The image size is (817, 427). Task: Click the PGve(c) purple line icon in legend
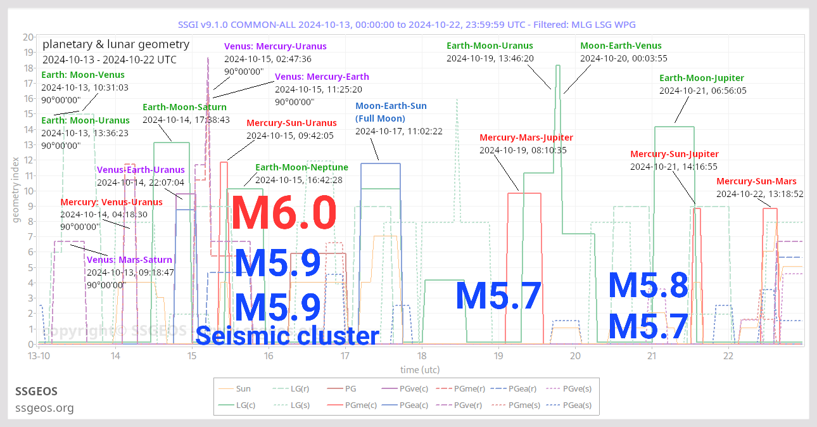coord(389,388)
